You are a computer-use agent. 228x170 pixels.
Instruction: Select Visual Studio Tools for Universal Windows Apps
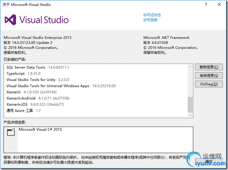coord(96,86)
